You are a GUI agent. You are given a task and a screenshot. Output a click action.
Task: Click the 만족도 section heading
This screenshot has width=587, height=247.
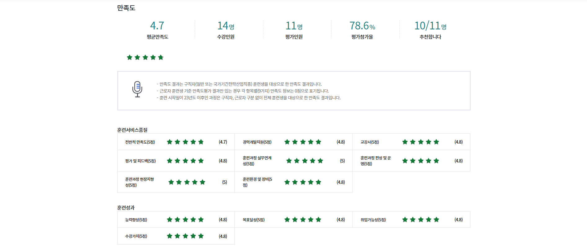coord(126,8)
